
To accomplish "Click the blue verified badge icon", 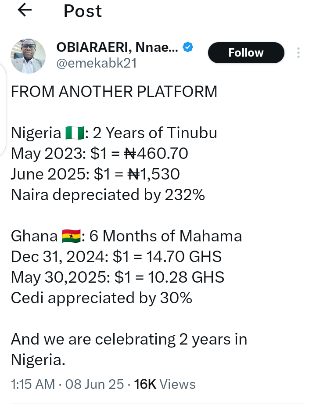I will coord(188,47).
